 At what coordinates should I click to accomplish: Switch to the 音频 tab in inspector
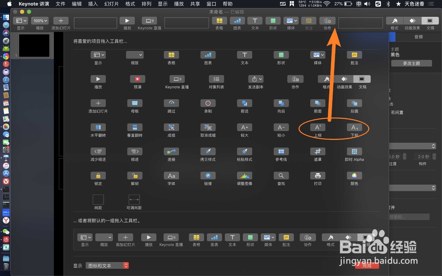point(418,37)
